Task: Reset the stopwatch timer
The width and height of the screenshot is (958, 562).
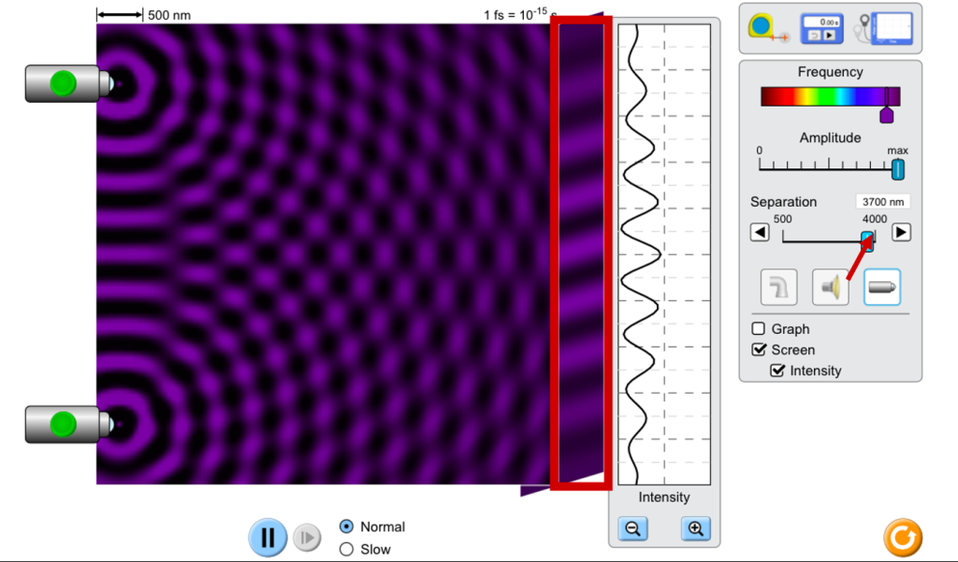Action: [x=815, y=36]
